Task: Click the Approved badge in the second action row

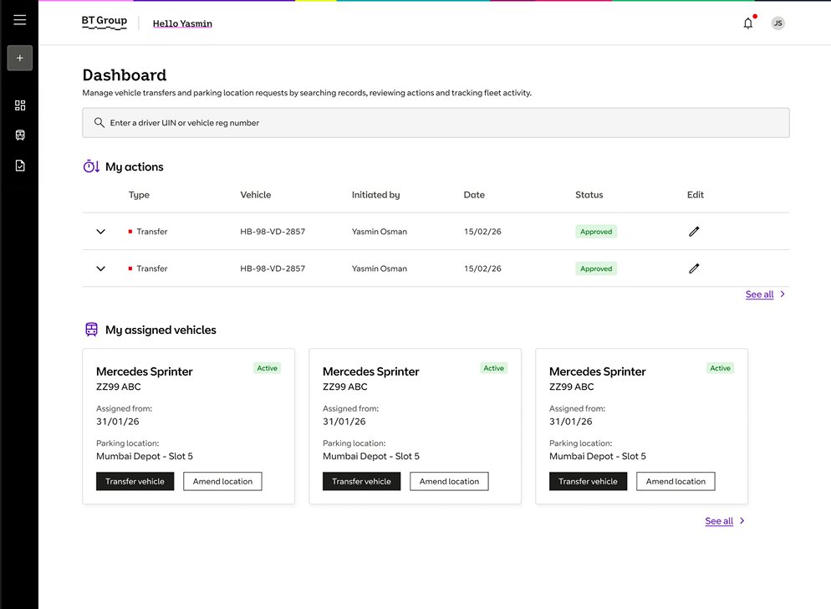Action: pos(596,269)
